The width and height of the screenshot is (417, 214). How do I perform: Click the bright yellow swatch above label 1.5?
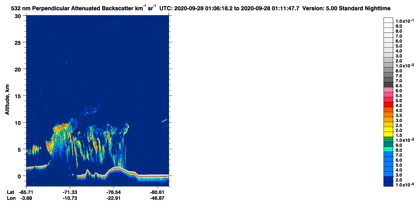click(388, 134)
